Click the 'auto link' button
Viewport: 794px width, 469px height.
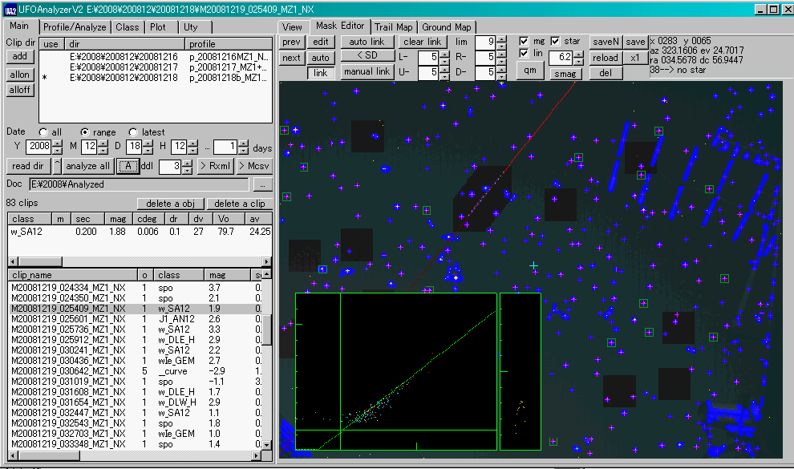367,42
